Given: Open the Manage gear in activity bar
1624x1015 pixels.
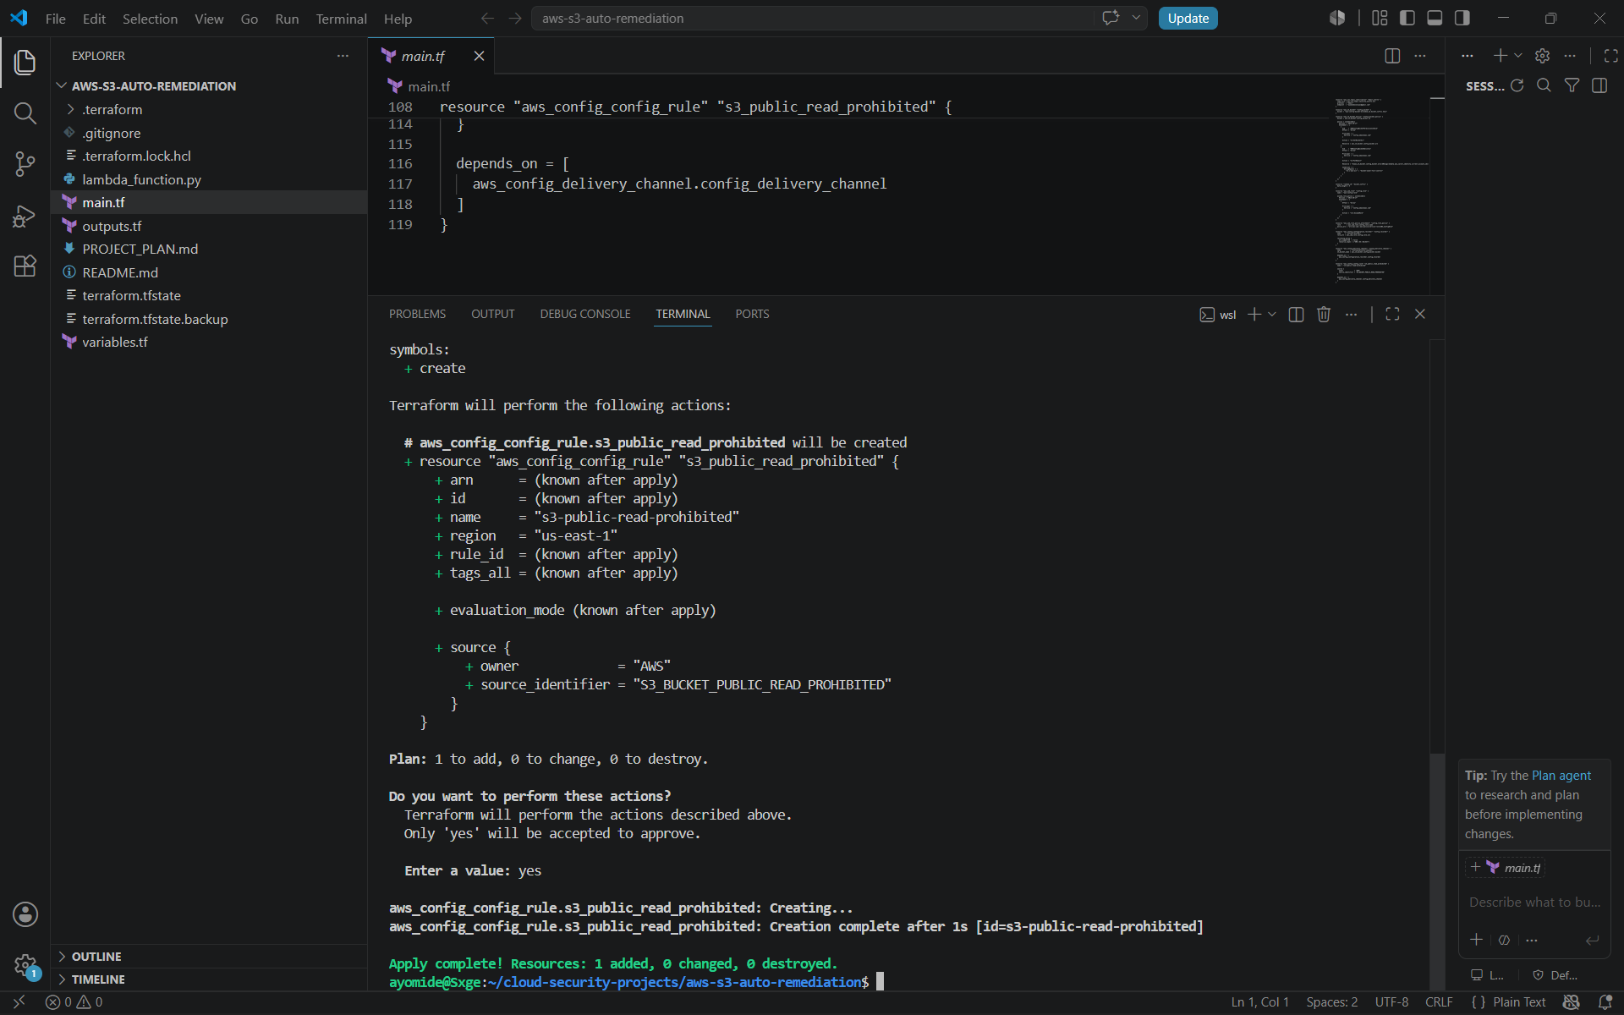Looking at the screenshot, I should pyautogui.click(x=25, y=965).
